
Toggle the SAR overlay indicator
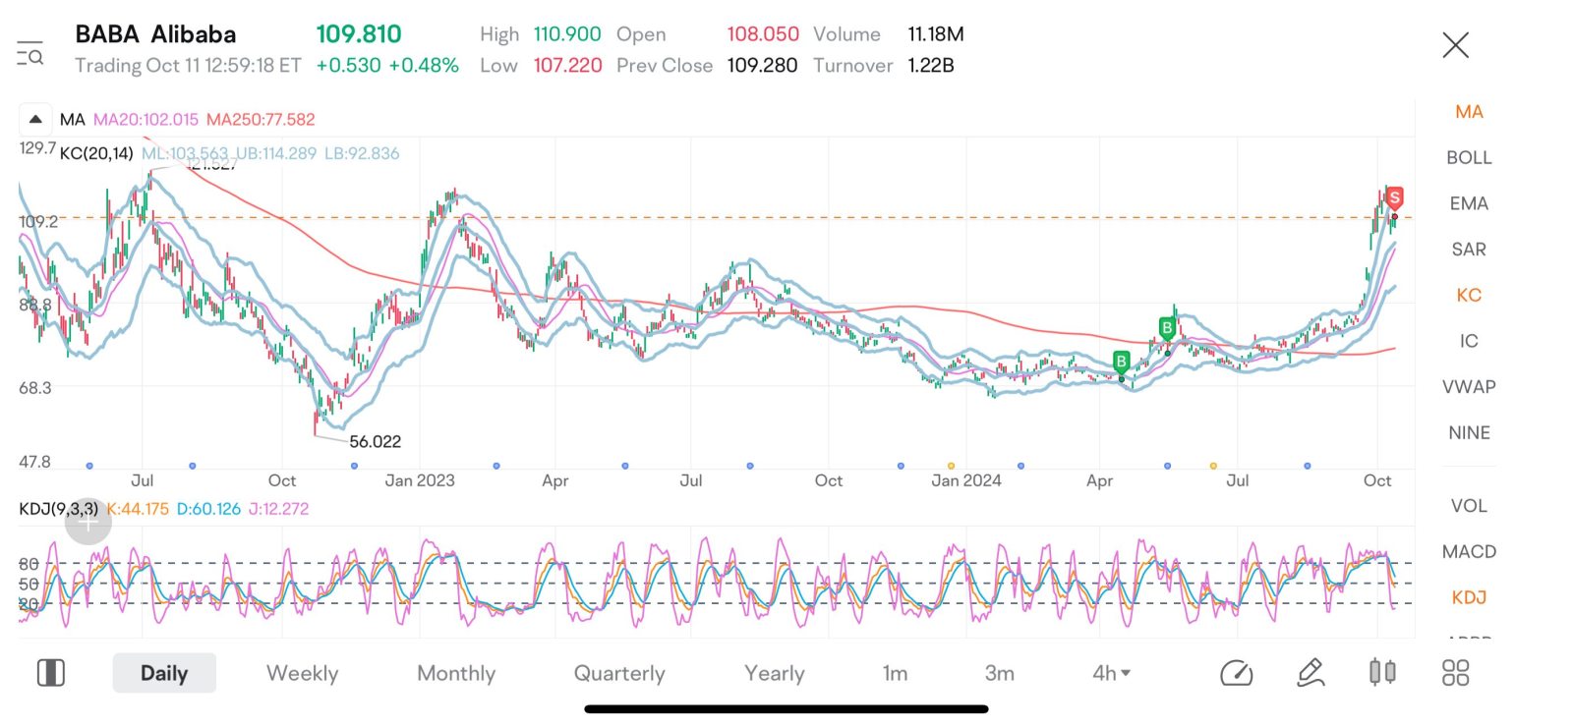[x=1469, y=250]
